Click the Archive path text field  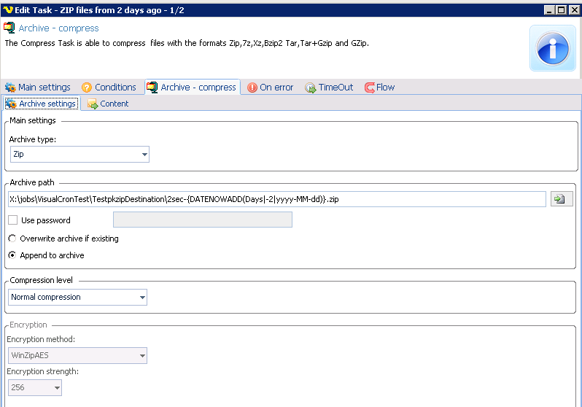coord(276,199)
